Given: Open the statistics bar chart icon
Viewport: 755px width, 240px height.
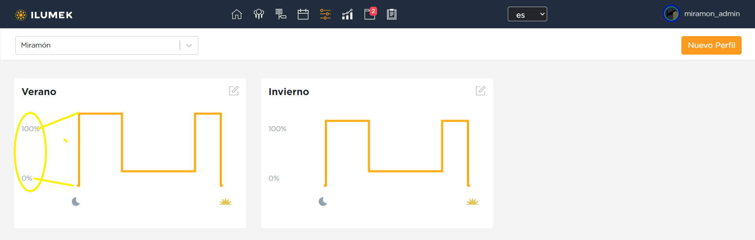Looking at the screenshot, I should pos(347,15).
